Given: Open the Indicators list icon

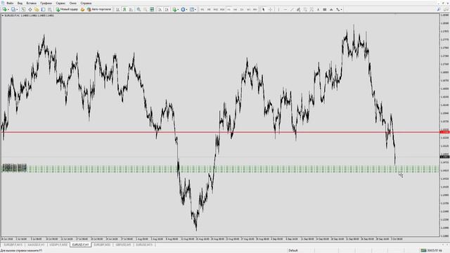Looking at the screenshot, I should pyautogui.click(x=174, y=9).
